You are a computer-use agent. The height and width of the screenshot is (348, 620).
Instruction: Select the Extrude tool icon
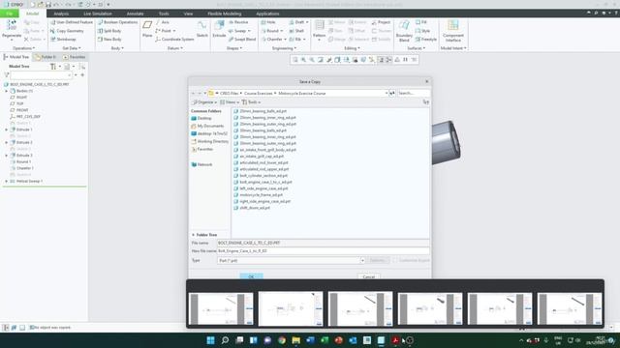[219, 26]
